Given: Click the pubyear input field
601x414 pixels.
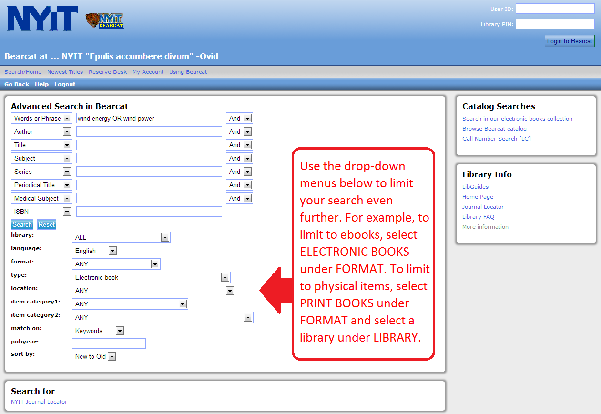Looking at the screenshot, I should click(x=109, y=343).
